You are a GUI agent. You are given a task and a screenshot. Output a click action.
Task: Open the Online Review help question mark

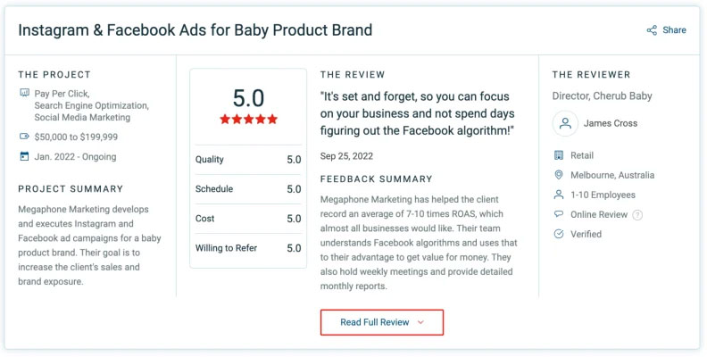coord(637,215)
